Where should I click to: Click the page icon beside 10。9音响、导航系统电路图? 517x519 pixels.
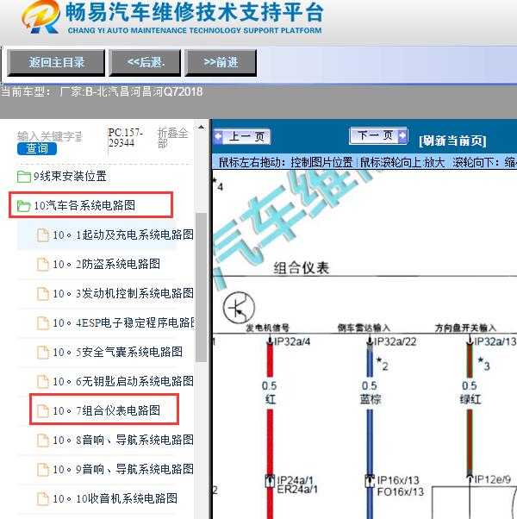pyautogui.click(x=43, y=469)
